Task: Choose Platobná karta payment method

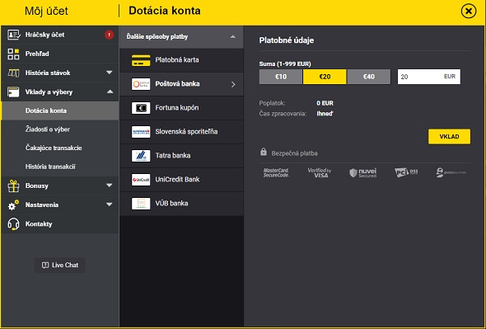Action: (x=181, y=60)
